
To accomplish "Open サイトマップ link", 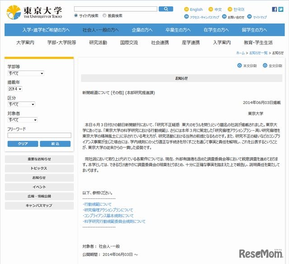I will pos(260,17).
